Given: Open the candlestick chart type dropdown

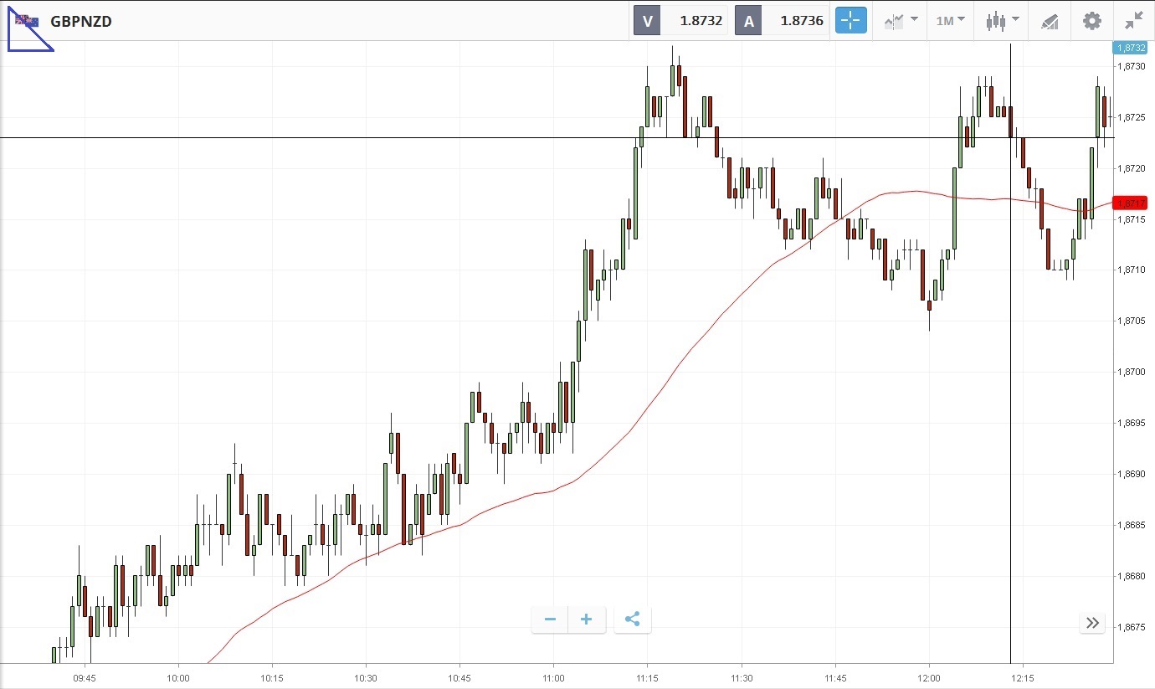Looking at the screenshot, I should 1003,21.
